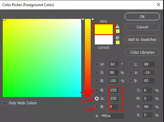Click the out-of-gamut warning triangle icon
The width and height of the screenshot is (164, 122).
point(117,26)
